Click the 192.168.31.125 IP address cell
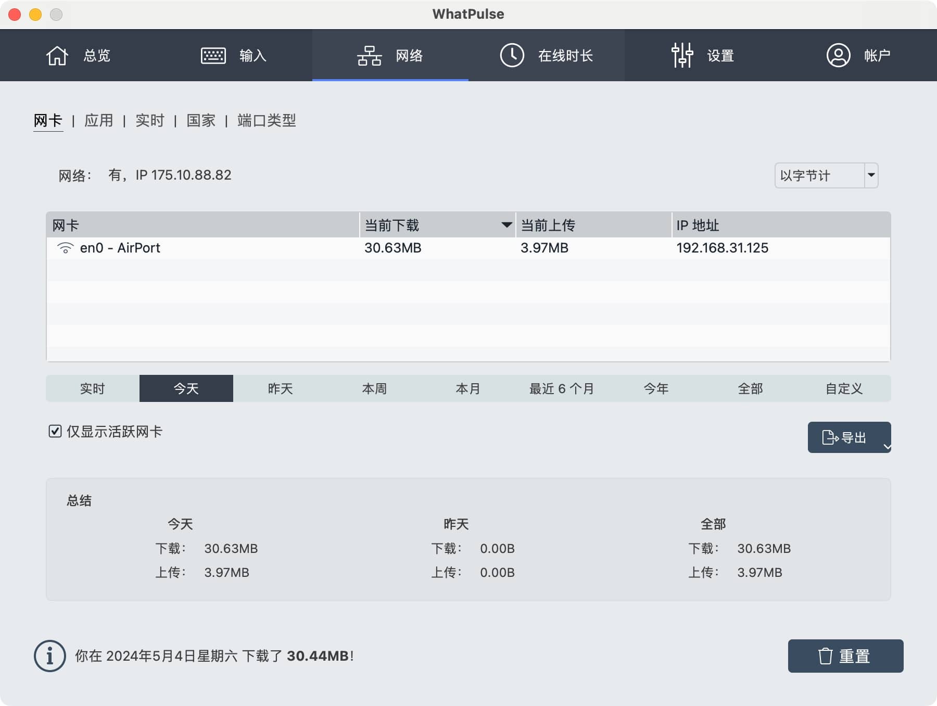 723,248
